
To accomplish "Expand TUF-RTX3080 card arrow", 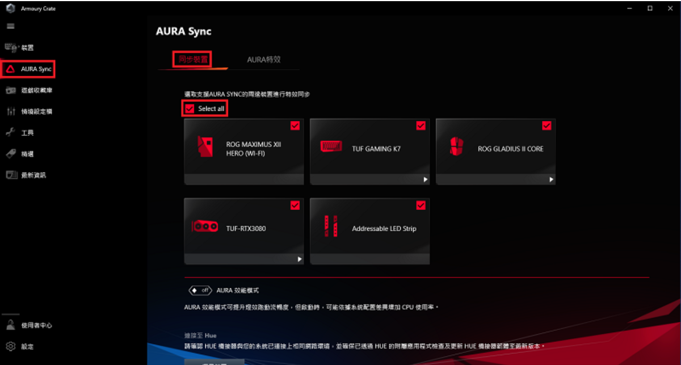I will click(x=300, y=259).
